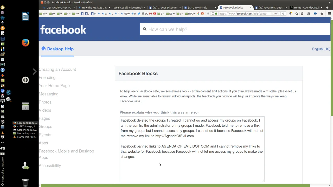333x187 pixels.
Task: Open the first Facebook bookmark icon
Action: [82, 14]
